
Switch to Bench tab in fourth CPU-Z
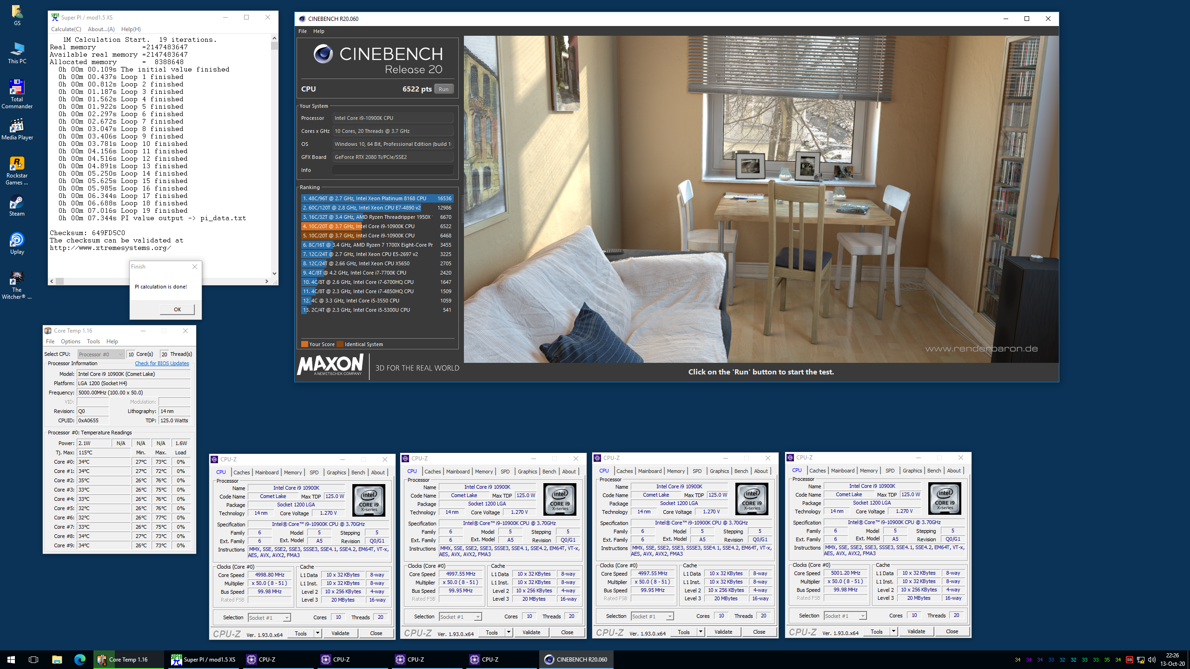(934, 471)
